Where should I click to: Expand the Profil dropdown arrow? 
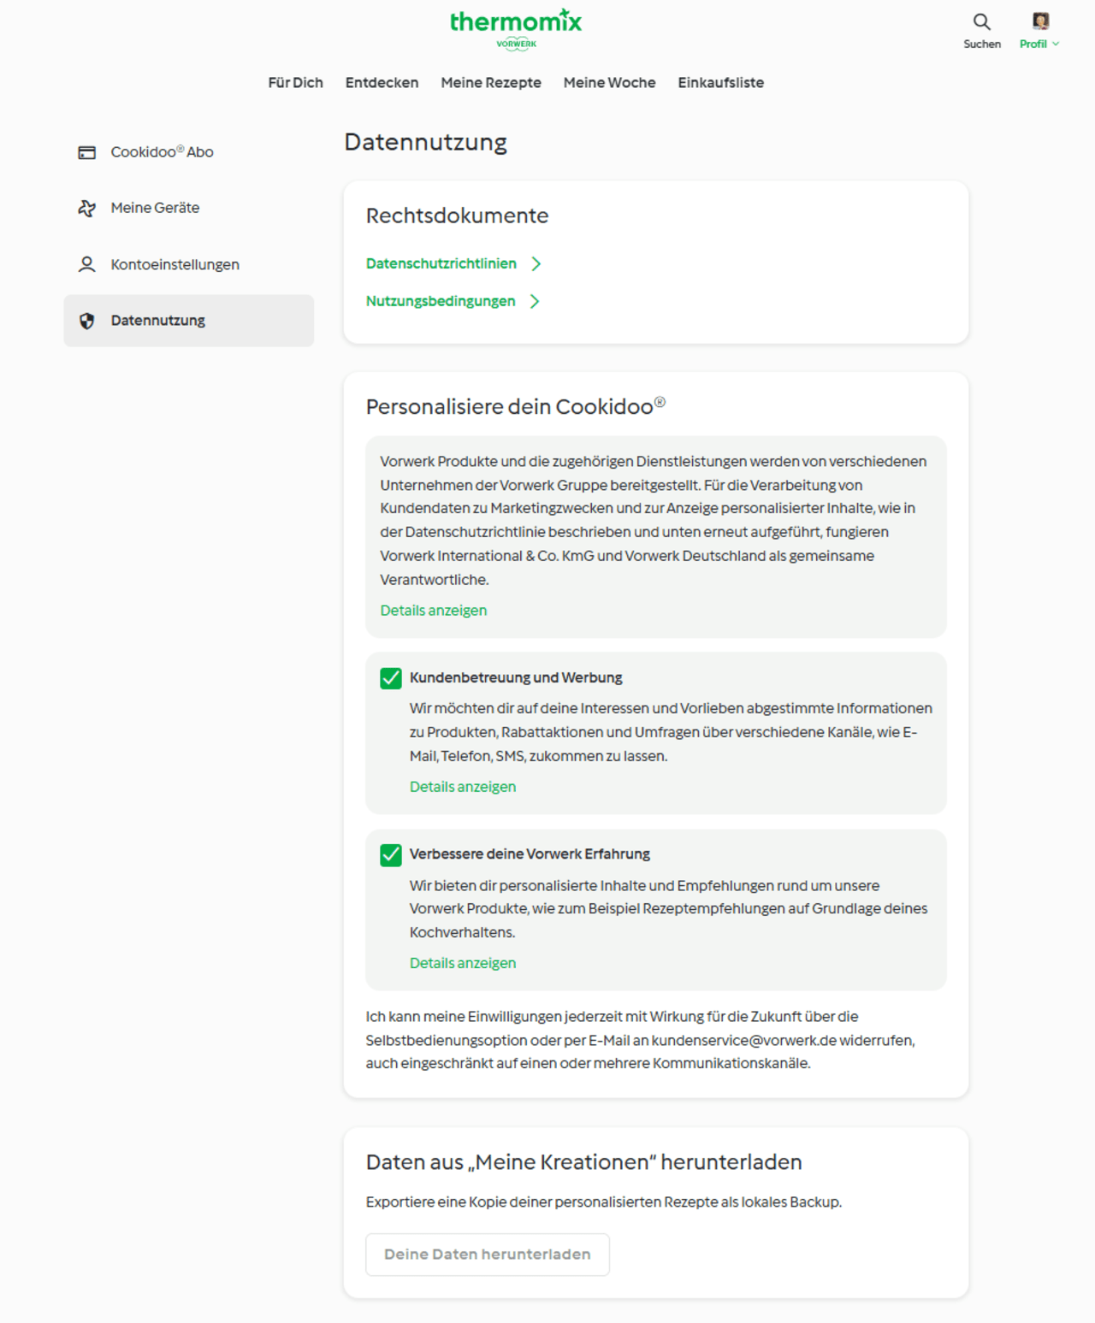1056,44
